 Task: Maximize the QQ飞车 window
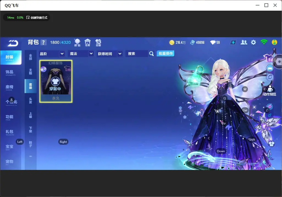[x=266, y=5]
